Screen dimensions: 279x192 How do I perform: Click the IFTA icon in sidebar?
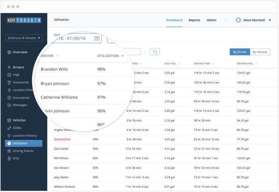[x=9, y=159]
